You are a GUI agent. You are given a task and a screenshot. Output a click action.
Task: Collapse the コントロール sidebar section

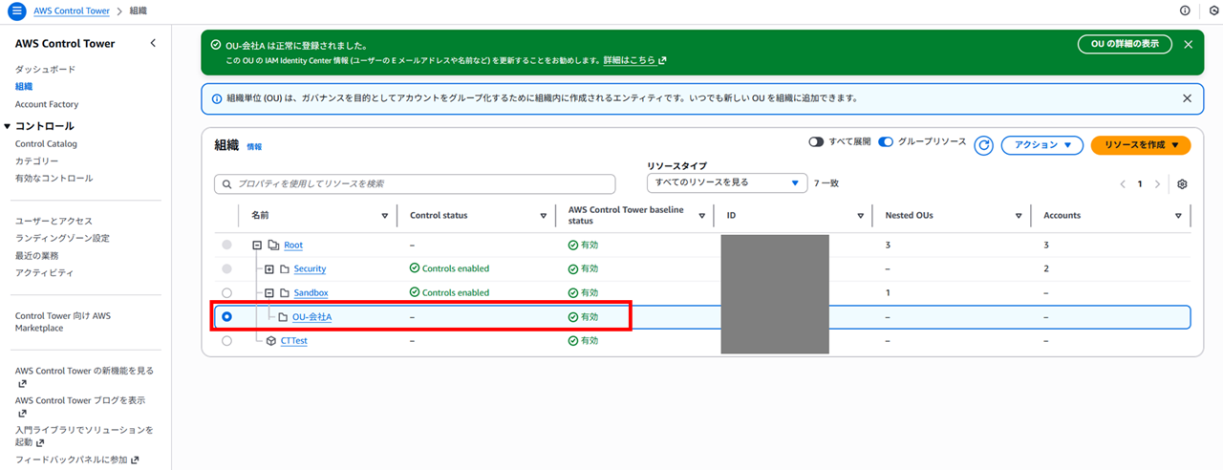pos(8,126)
